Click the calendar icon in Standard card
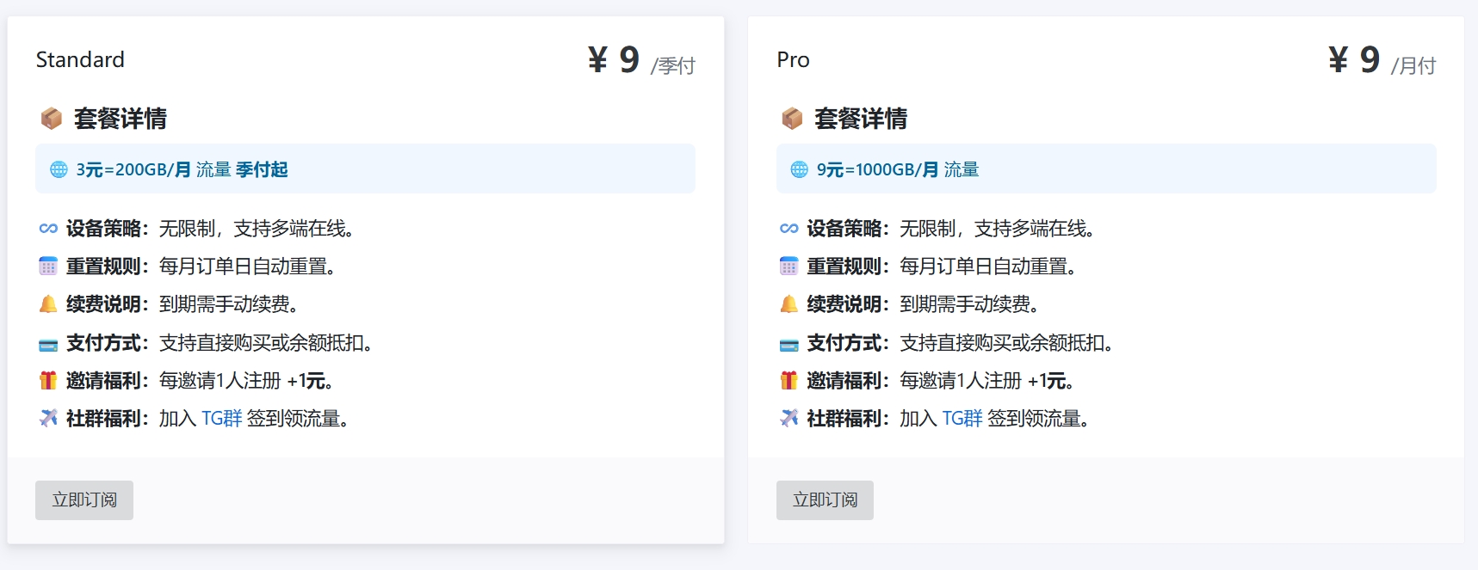Viewport: 1478px width, 570px height. 48,267
